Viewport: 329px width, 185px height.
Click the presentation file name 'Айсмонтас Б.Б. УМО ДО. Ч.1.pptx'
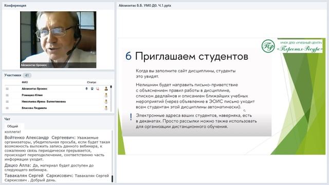145,6
